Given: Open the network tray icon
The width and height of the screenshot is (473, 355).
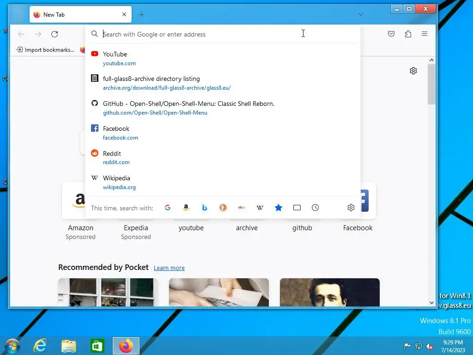Looking at the screenshot, I should click(418, 346).
